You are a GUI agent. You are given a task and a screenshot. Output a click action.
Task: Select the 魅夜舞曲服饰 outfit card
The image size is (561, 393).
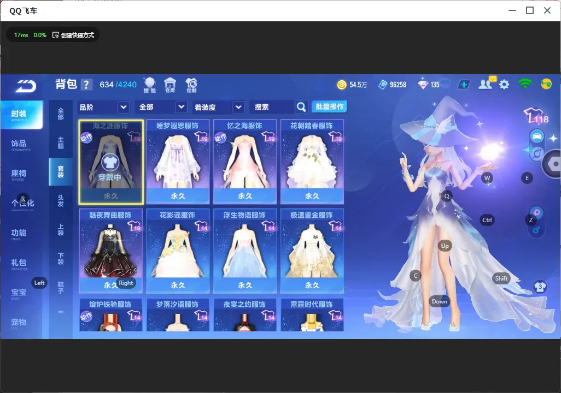click(111, 251)
